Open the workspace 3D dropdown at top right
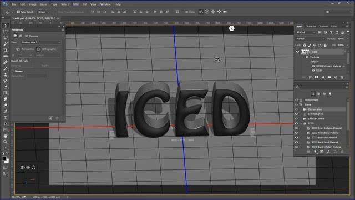The height and width of the screenshot is (200, 355). pos(338,12)
